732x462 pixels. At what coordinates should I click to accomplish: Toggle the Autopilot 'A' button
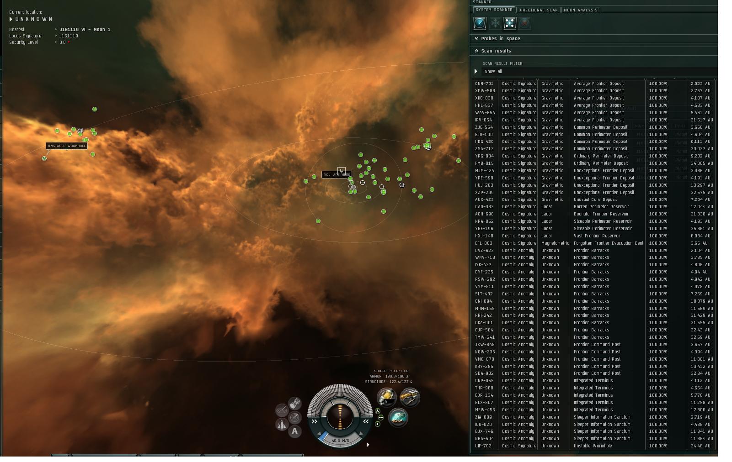(x=295, y=431)
